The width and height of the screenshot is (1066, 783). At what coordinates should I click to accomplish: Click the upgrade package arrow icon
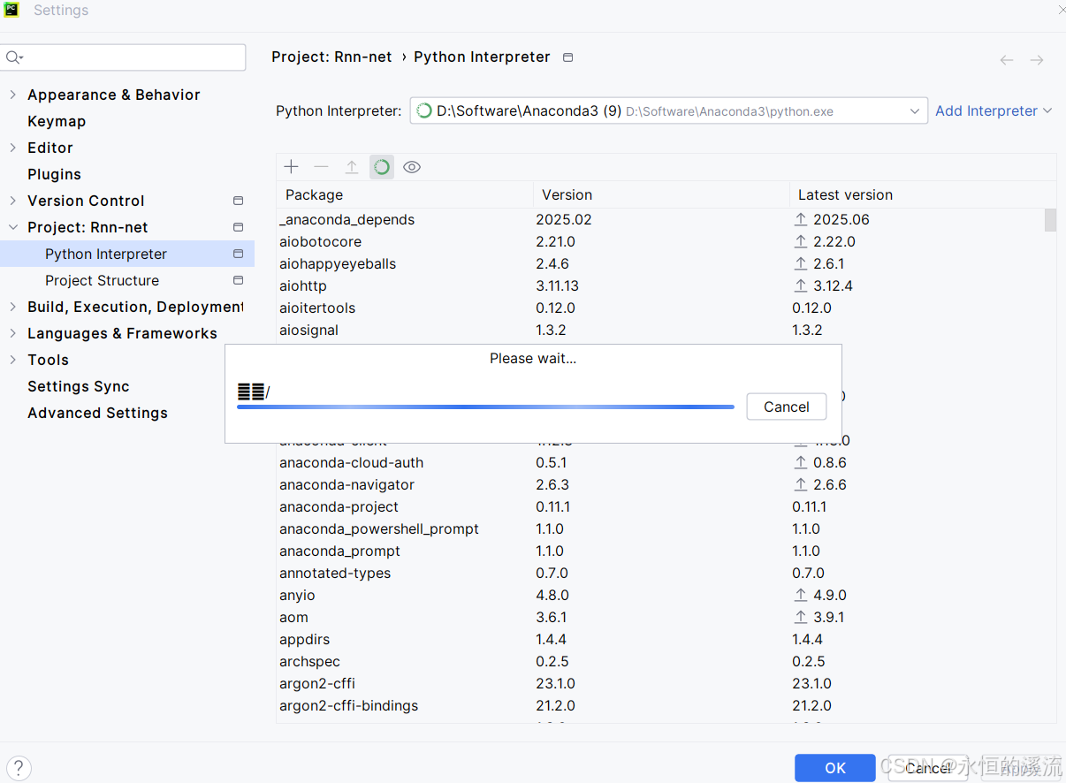[x=352, y=167]
